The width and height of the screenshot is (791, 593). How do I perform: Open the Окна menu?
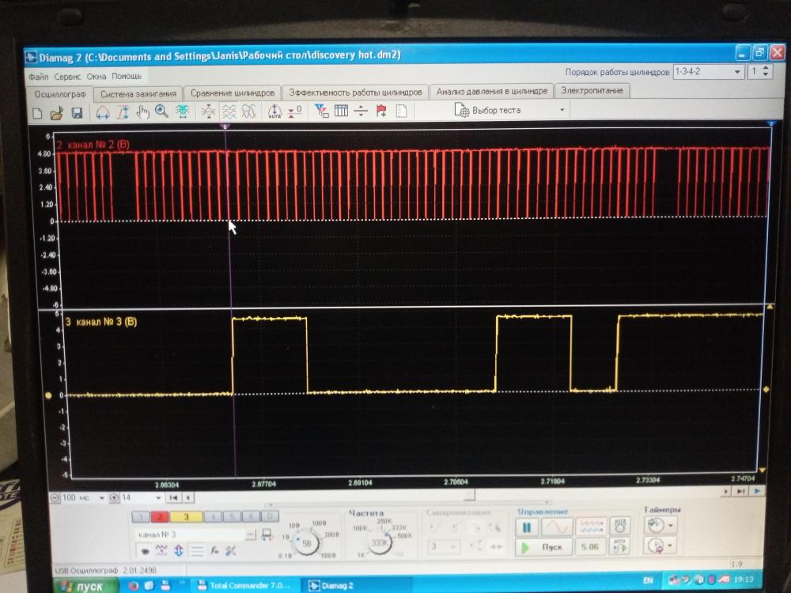97,77
